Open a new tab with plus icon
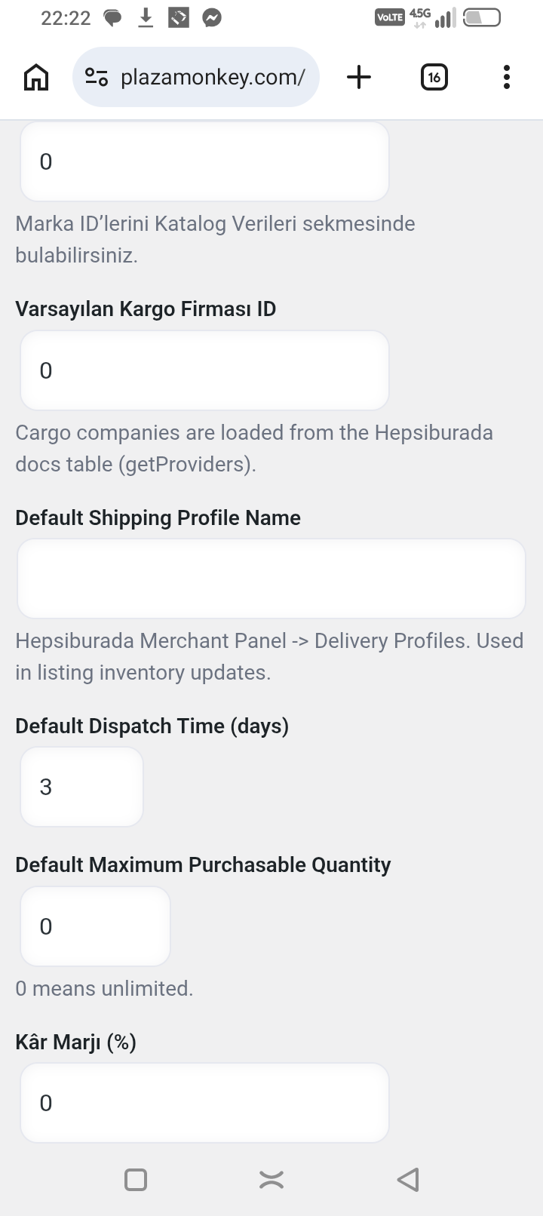Image resolution: width=543 pixels, height=1216 pixels. point(359,77)
